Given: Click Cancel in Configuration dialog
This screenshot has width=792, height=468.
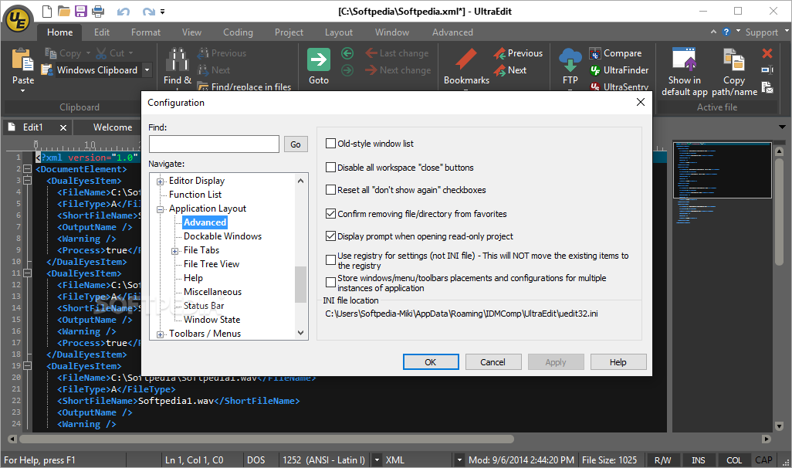Looking at the screenshot, I should point(492,362).
